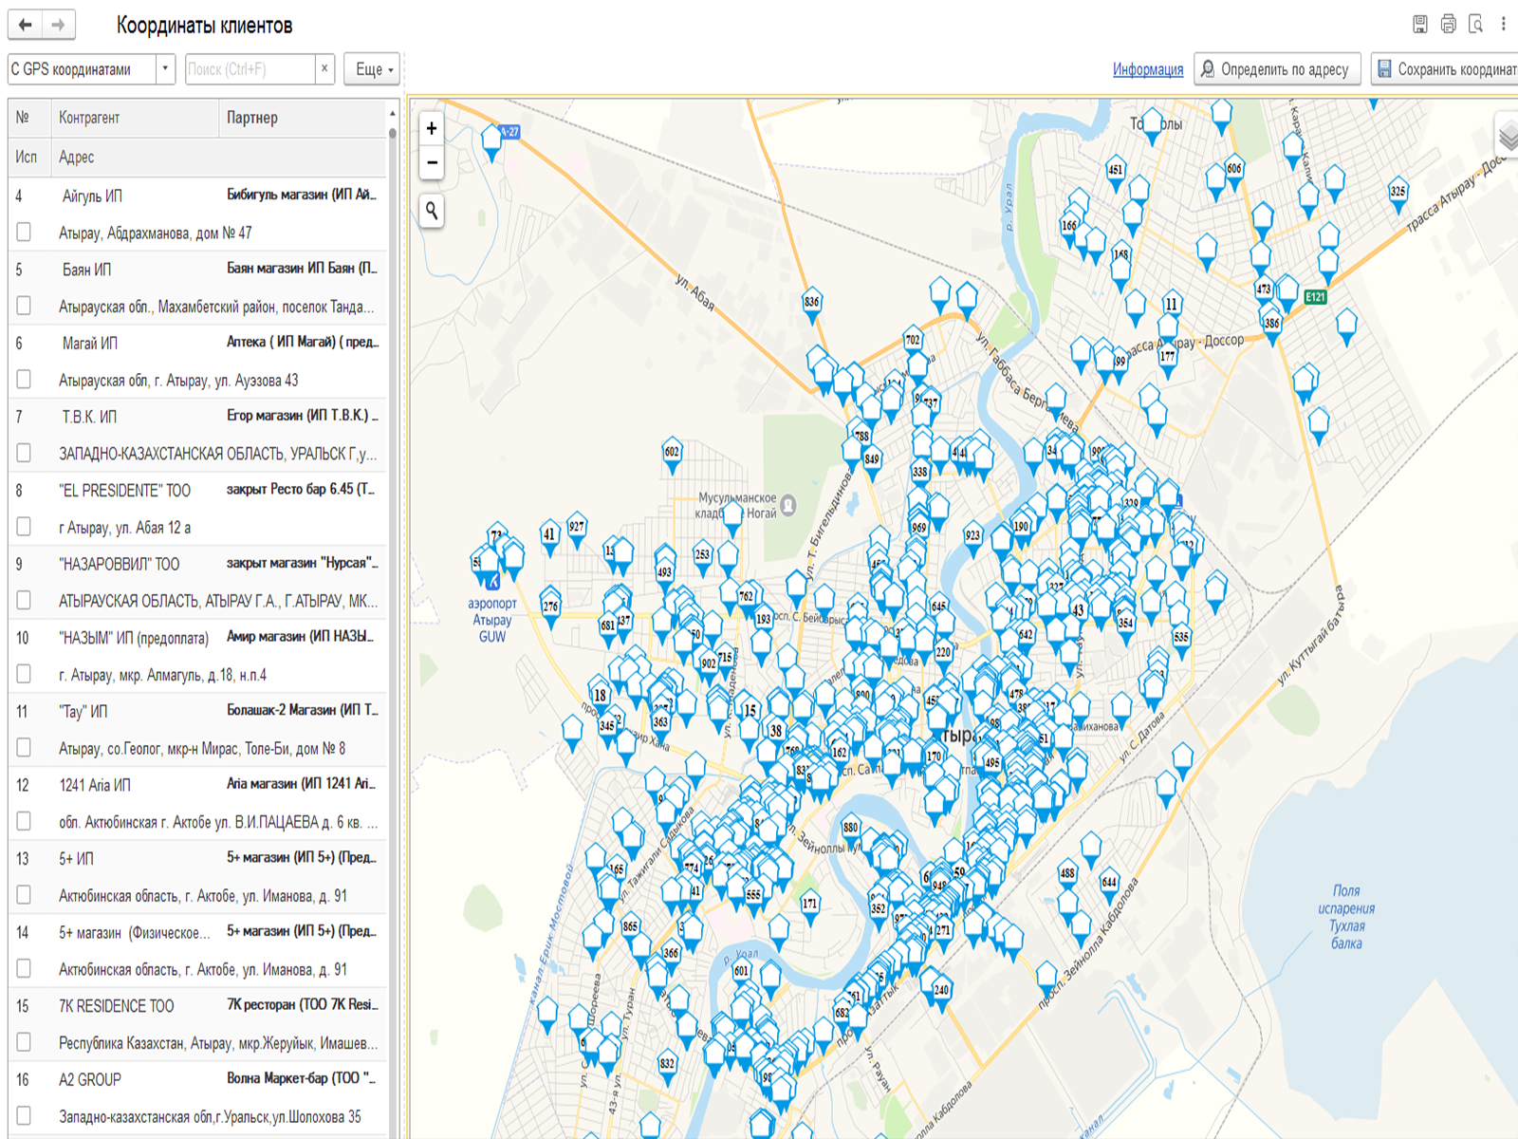This screenshot has width=1518, height=1139.
Task: Select map marker number 836
Action: pos(812,305)
